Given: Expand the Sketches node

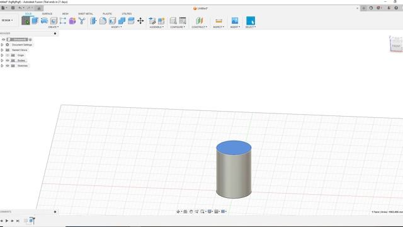Looking at the screenshot, I should coord(2,66).
